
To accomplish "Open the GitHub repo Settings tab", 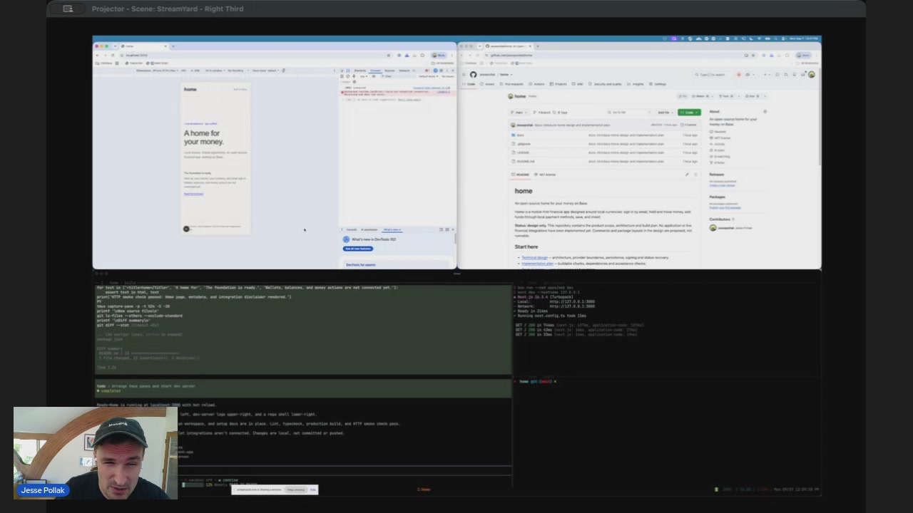I will pos(658,84).
